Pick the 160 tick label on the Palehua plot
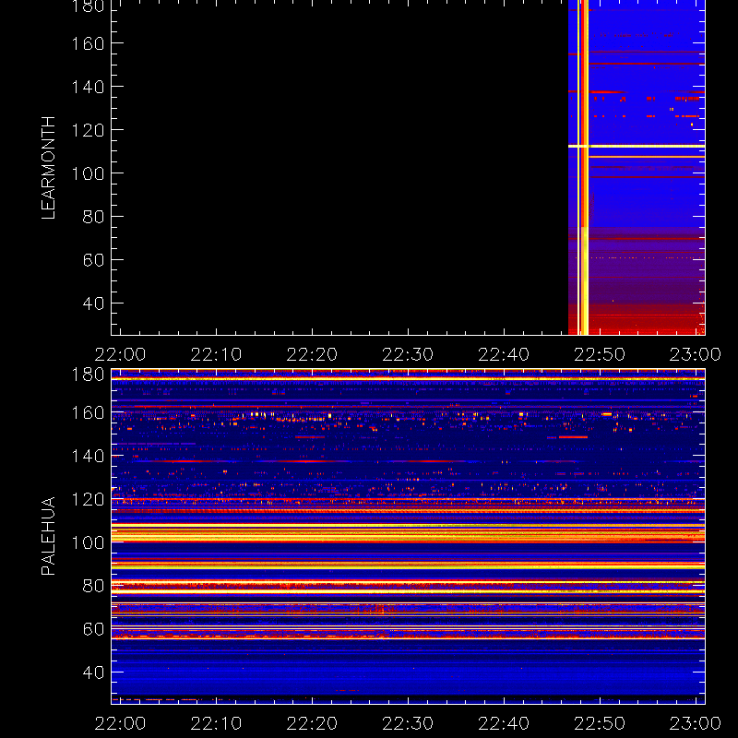The width and height of the screenshot is (738, 738). point(88,412)
